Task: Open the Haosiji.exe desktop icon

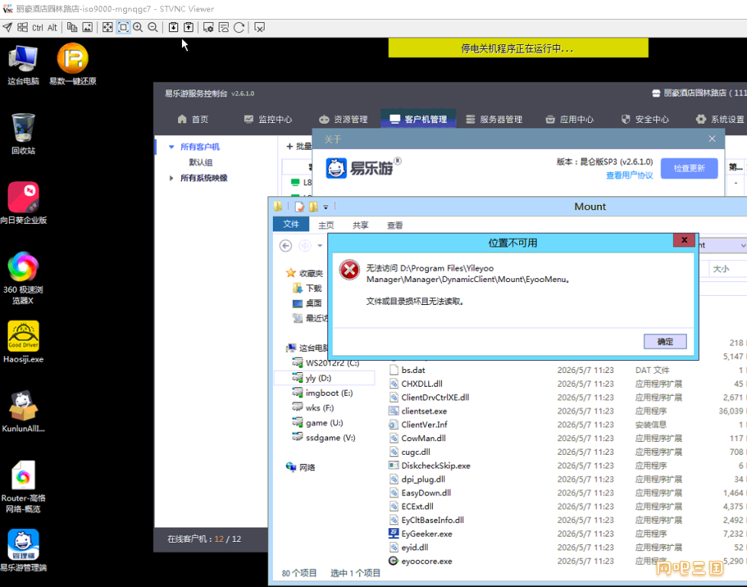Action: pyautogui.click(x=24, y=342)
